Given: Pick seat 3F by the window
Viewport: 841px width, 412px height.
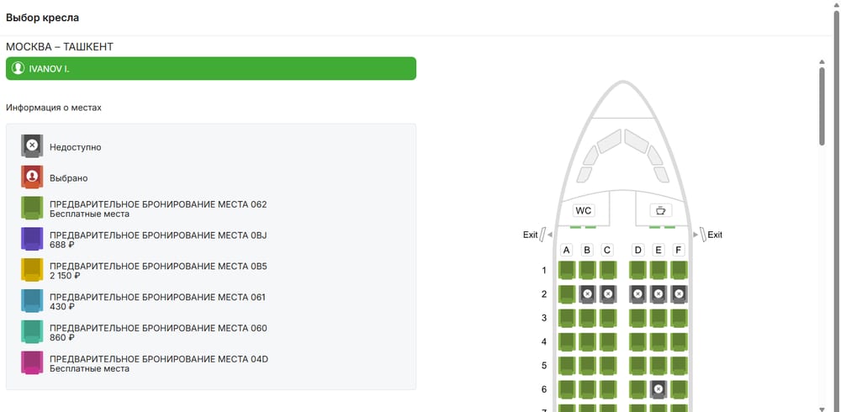Looking at the screenshot, I should coord(679,318).
